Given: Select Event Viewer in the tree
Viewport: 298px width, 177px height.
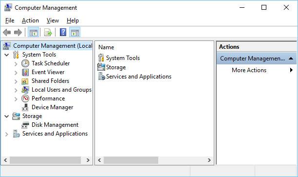Looking at the screenshot, I should coord(48,72).
